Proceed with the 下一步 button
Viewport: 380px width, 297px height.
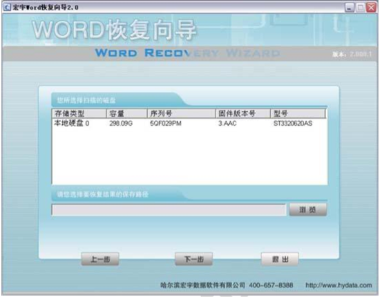click(x=193, y=260)
